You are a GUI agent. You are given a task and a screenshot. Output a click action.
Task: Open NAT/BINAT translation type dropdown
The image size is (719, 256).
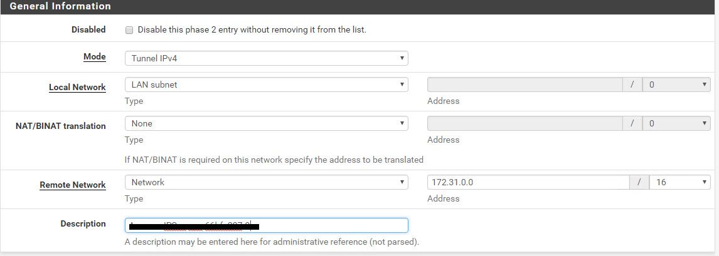(267, 123)
